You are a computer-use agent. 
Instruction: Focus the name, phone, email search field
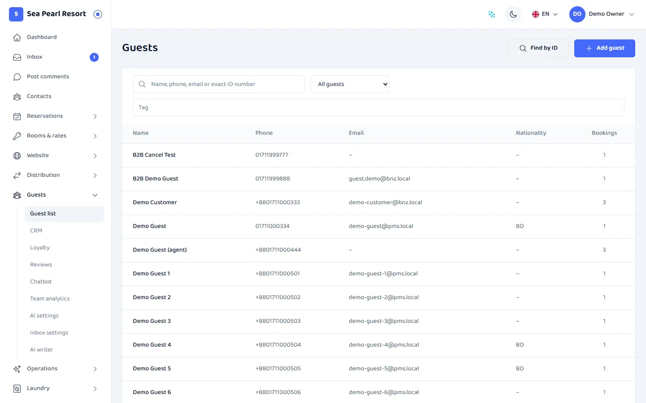point(219,84)
